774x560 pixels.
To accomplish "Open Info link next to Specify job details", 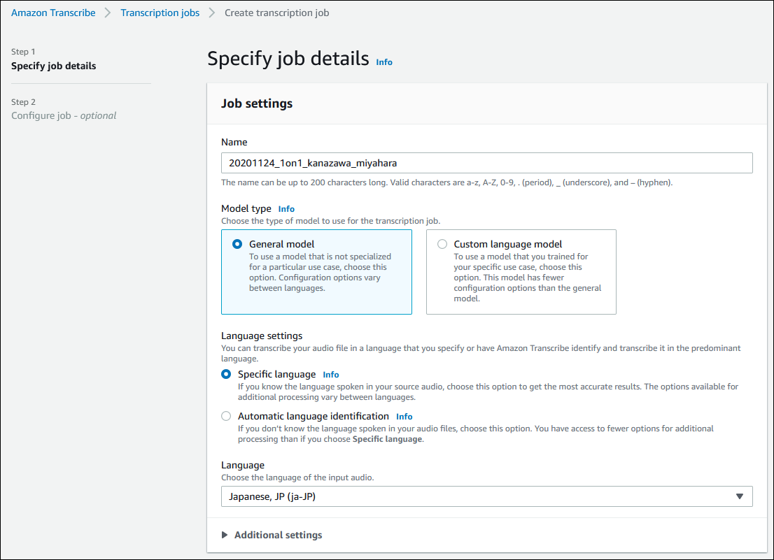I will pyautogui.click(x=384, y=62).
